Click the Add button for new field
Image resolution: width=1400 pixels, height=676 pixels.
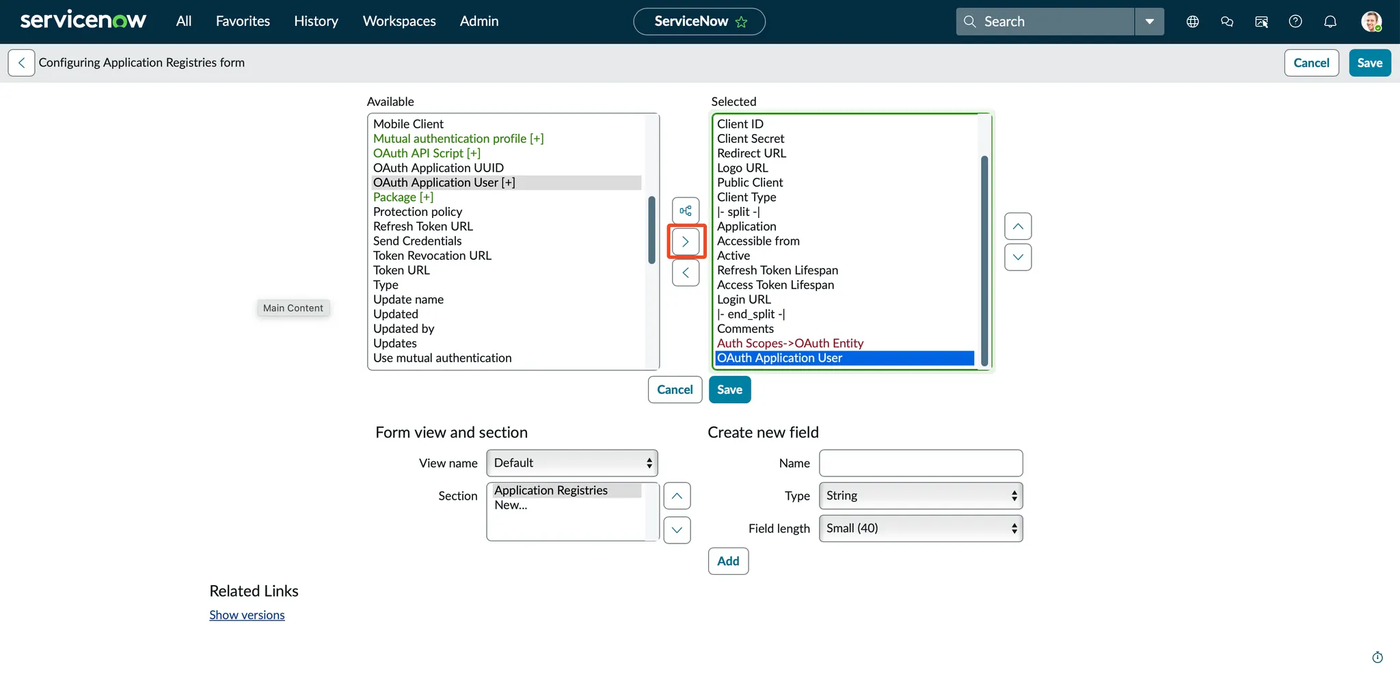(x=728, y=561)
